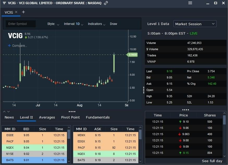Click the See full day link

coord(212,161)
